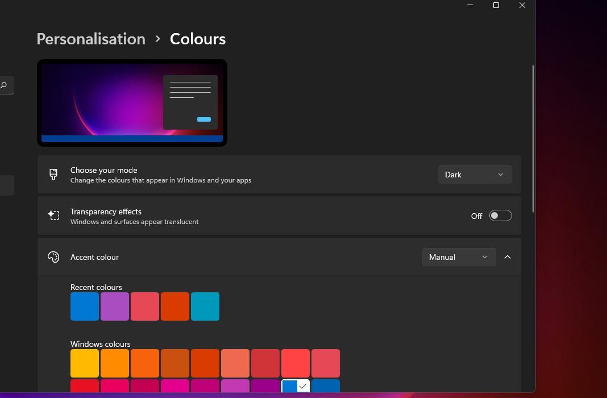Pick the purple recent colour swatch
Viewport: 607px width, 398px height.
pyautogui.click(x=115, y=306)
